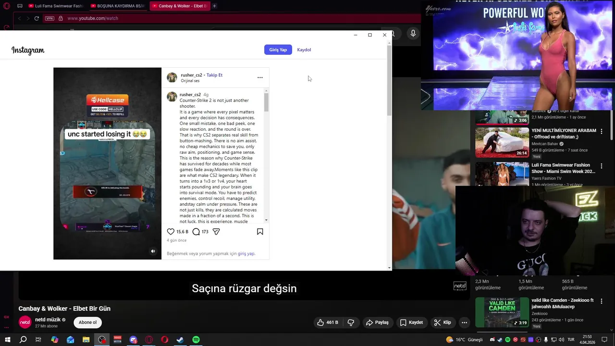Click the padlock site info icon

click(x=61, y=18)
